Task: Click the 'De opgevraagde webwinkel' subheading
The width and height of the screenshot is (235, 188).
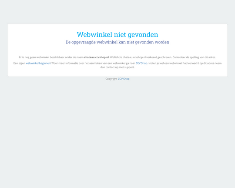Action: (117, 42)
